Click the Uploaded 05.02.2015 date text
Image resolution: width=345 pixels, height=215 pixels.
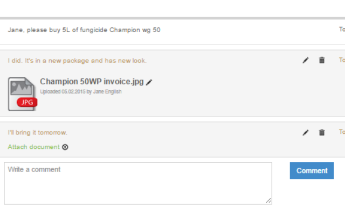pyautogui.click(x=63, y=91)
